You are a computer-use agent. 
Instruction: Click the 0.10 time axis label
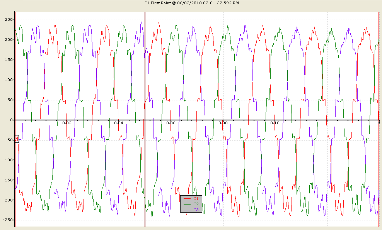(275, 123)
